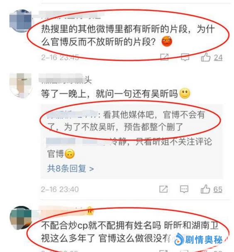Image resolution: width=234 pixels, height=252 pixels.
Task: Reply to the 2-16 23:45 comment
Action: click(x=185, y=57)
